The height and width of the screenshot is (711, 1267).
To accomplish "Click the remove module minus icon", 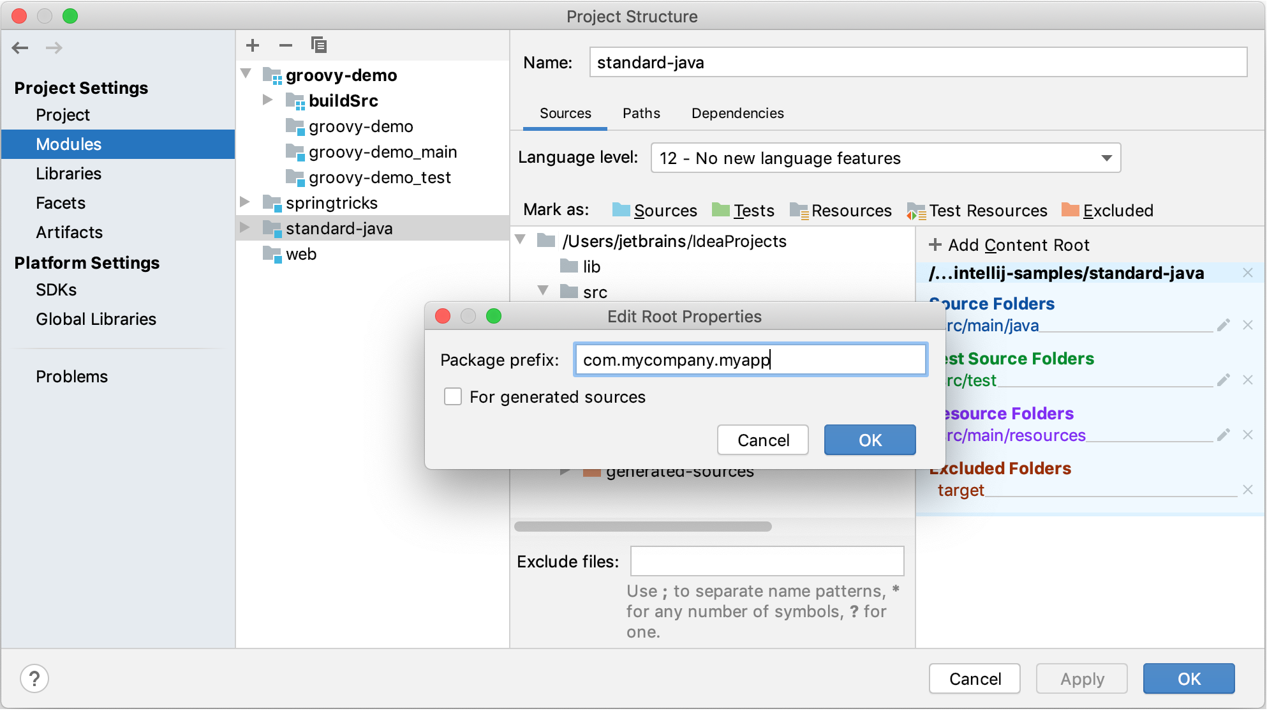I will click(285, 46).
